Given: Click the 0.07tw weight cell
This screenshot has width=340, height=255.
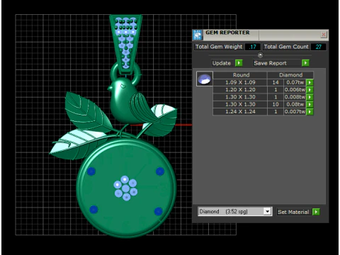Looking at the screenshot, I should coord(295,82).
